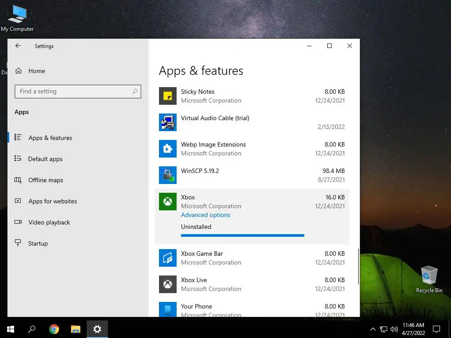Click the Uninstalled status text

tap(196, 227)
